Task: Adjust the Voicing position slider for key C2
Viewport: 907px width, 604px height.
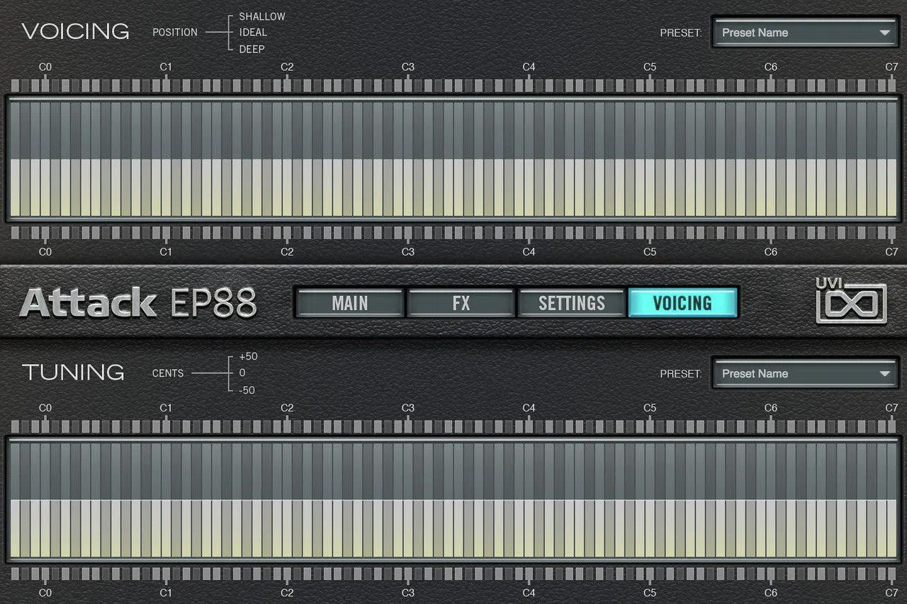Action: pos(287,159)
